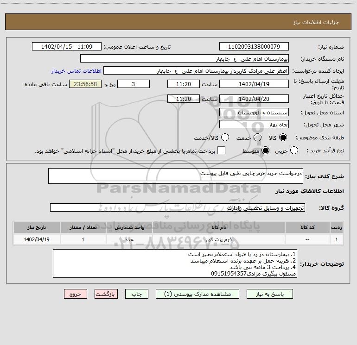Click the delivery city field چاه بهار
357x345 pixels.
click(254, 125)
